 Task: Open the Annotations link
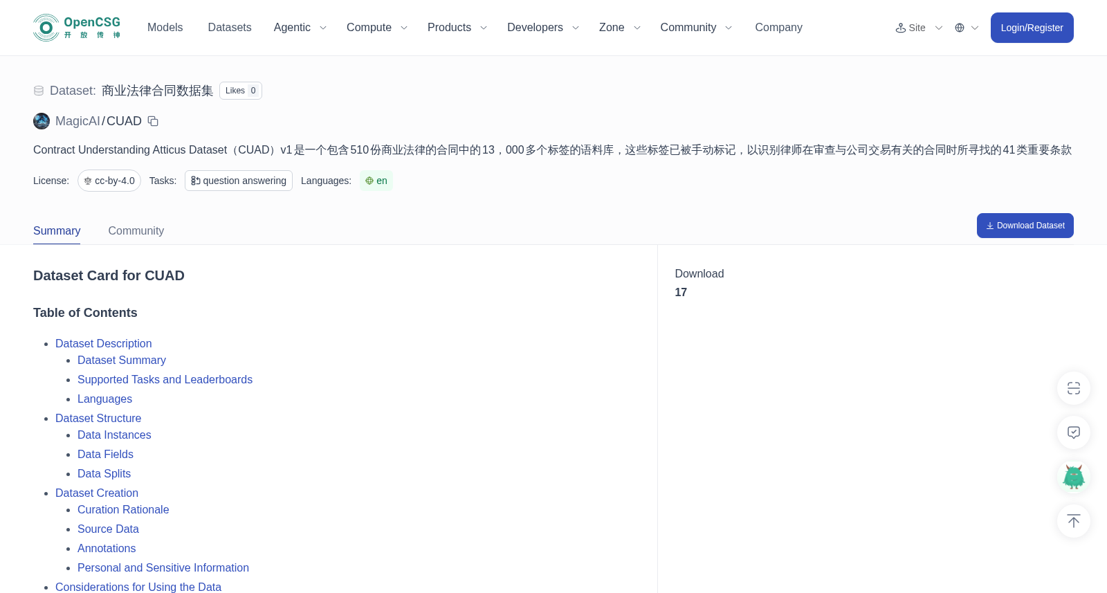(107, 548)
